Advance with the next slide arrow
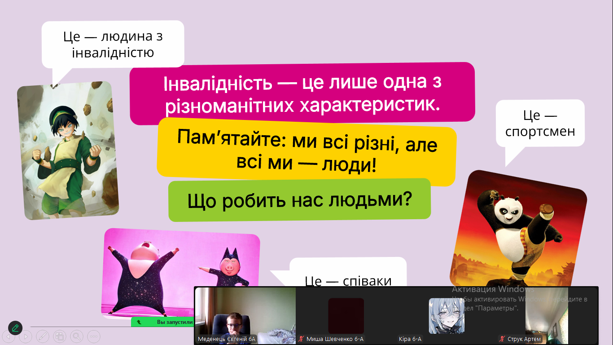This screenshot has height=345, width=613. click(26, 336)
